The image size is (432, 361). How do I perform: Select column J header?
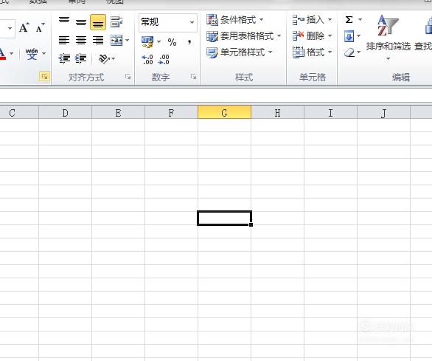pos(383,113)
